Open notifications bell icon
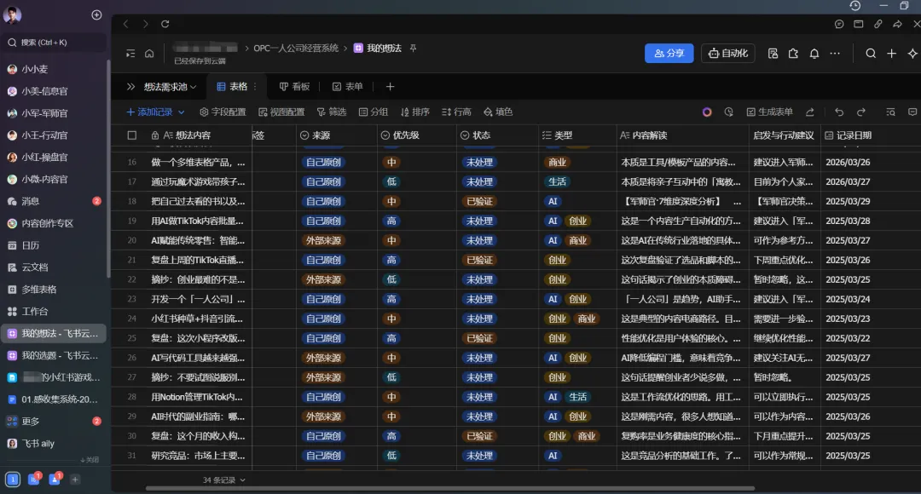The width and height of the screenshot is (921, 494). [814, 54]
